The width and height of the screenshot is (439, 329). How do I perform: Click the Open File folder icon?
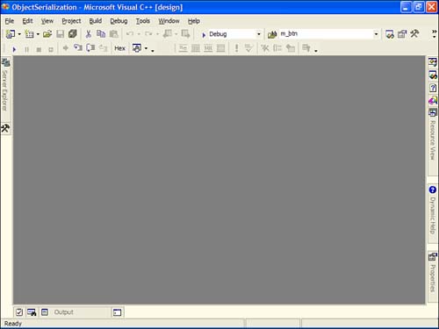[47, 34]
